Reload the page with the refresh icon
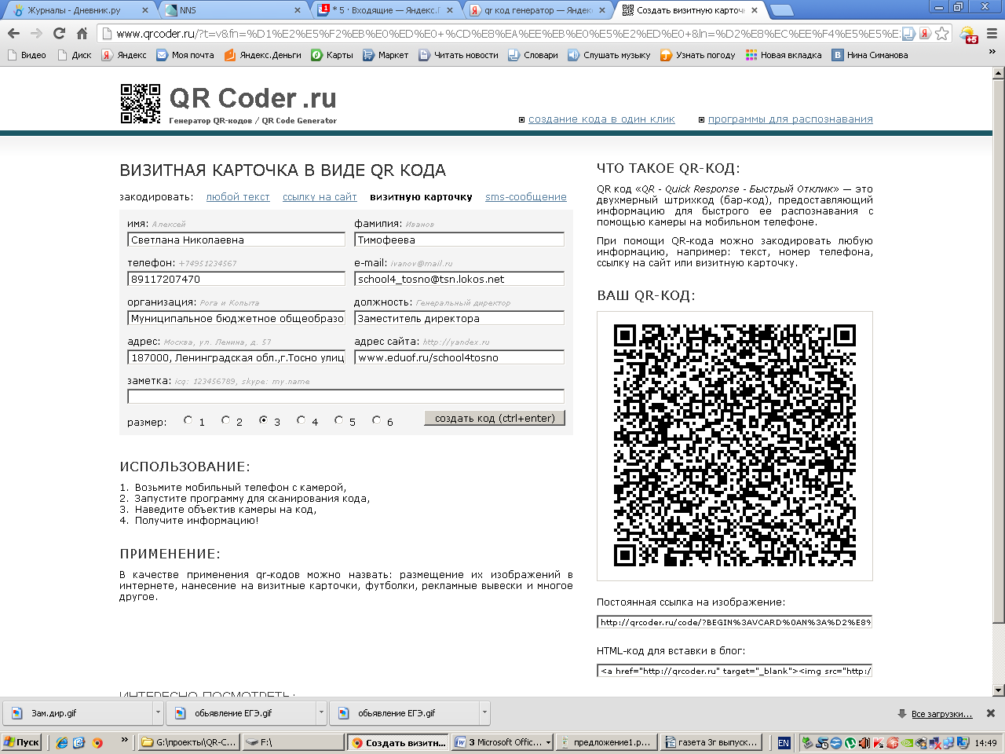Screen dimensions: 1005x754 pyautogui.click(x=59, y=33)
